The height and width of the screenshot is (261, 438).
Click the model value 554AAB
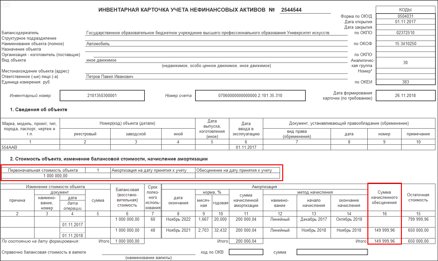tap(9, 147)
